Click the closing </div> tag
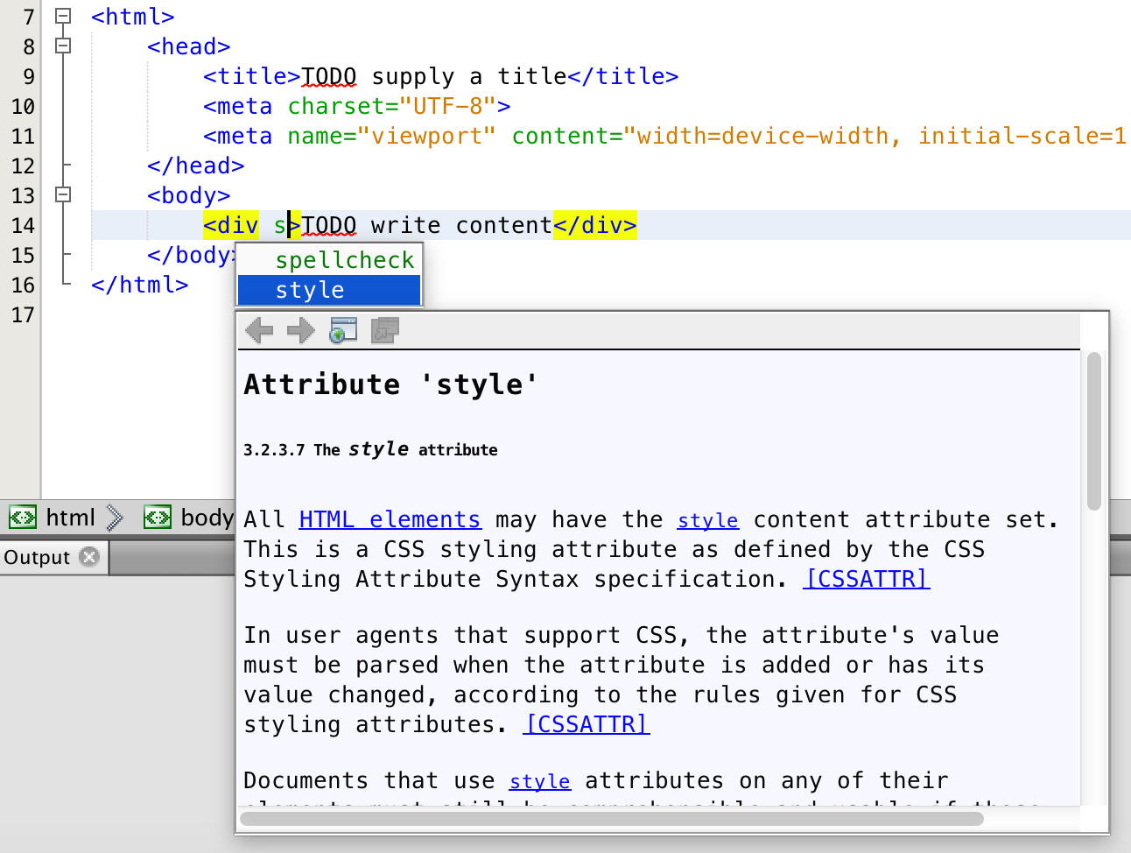Viewport: 1131px width, 853px height. pos(595,225)
